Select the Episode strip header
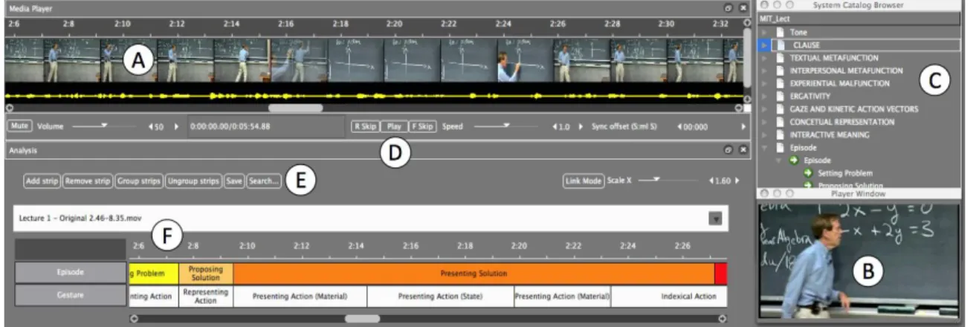The height and width of the screenshot is (327, 976). pyautogui.click(x=71, y=273)
